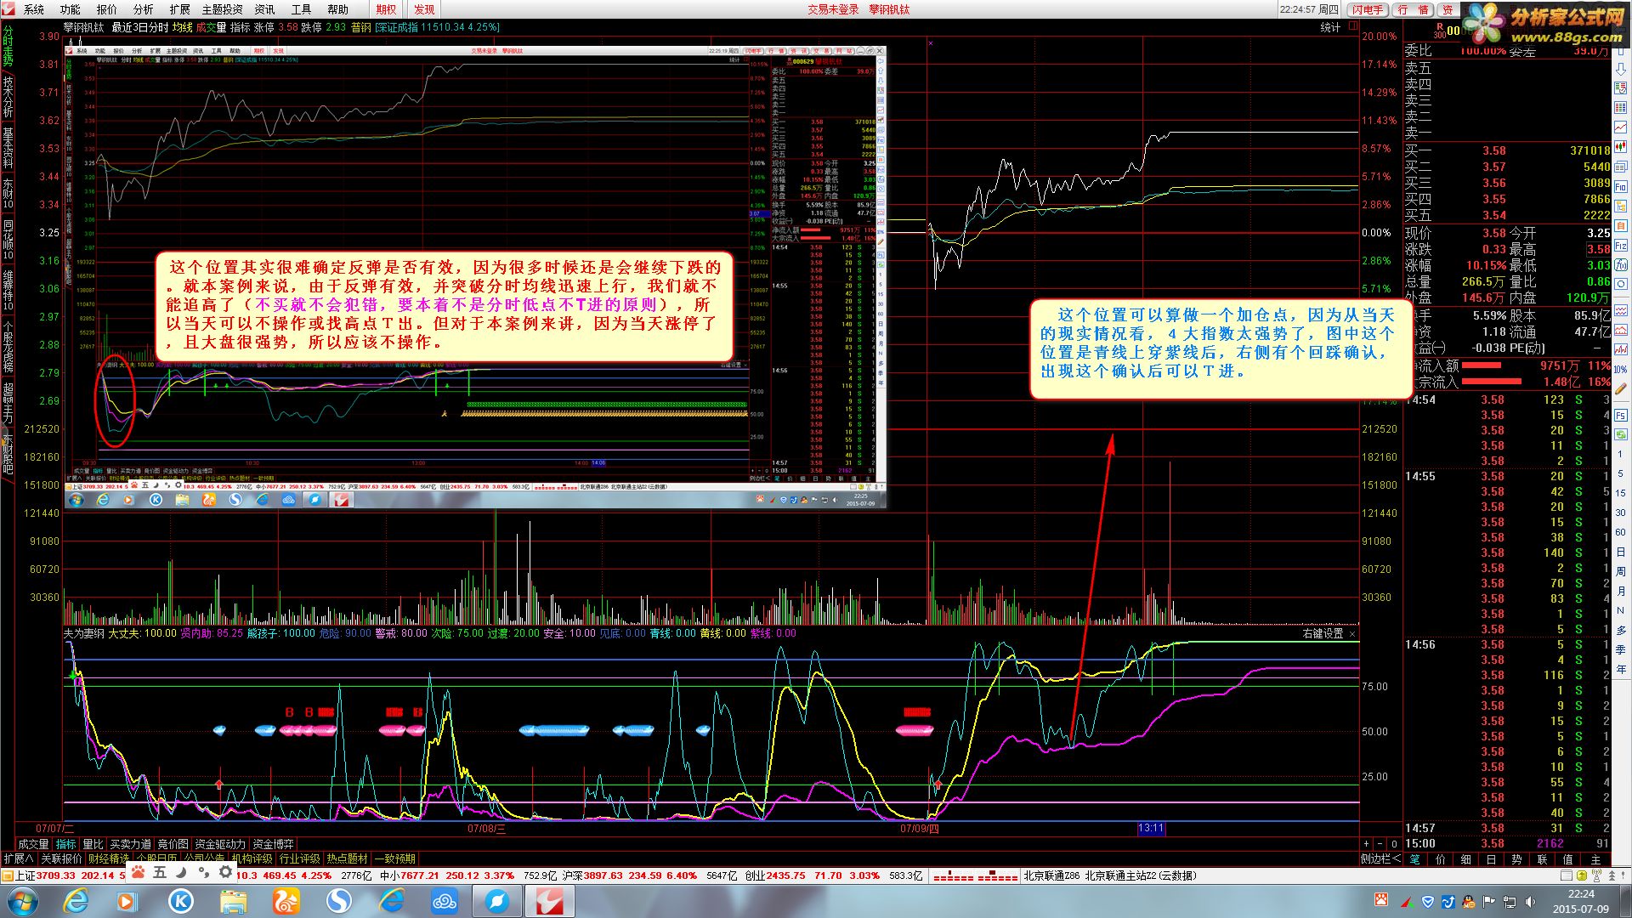Click the antenna signal icon in status bar
This screenshot has height=918, width=1632.
point(1596,875)
